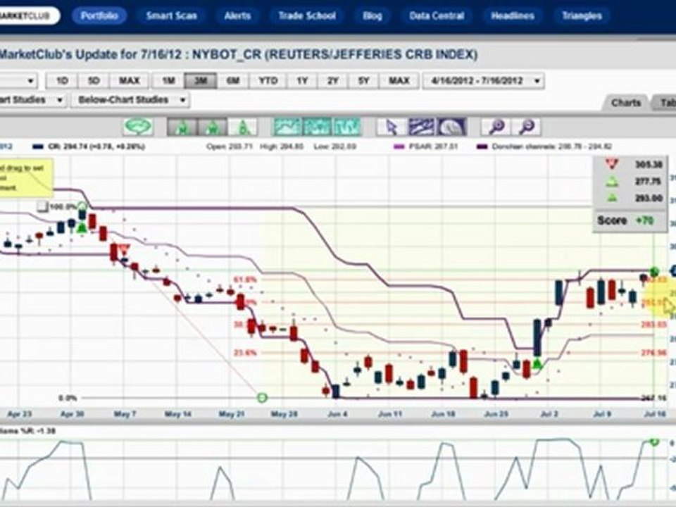Image resolution: width=676 pixels, height=507 pixels.
Task: Open the Blog menu
Action: [373, 16]
